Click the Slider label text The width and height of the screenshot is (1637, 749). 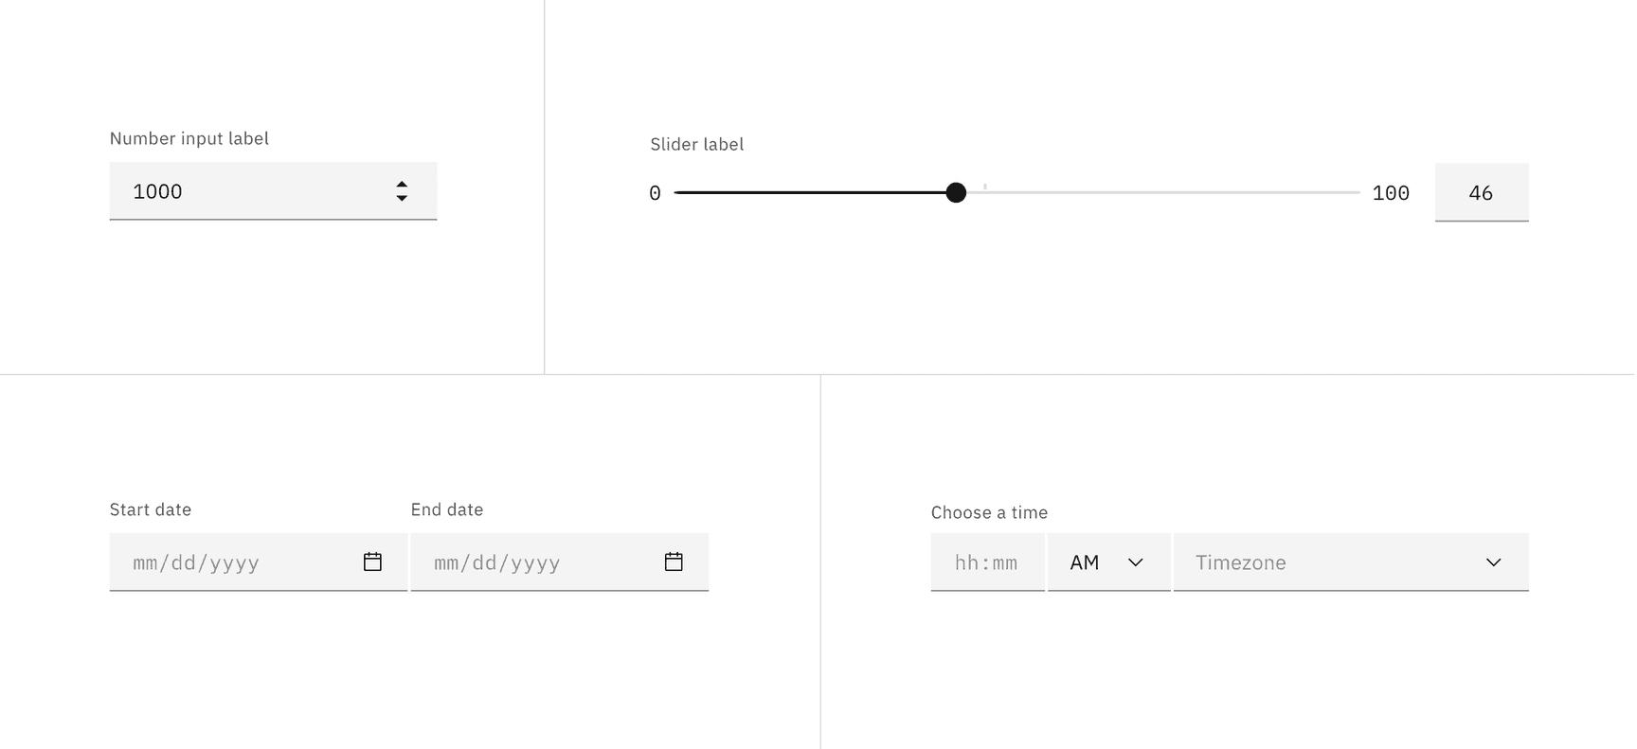696,144
